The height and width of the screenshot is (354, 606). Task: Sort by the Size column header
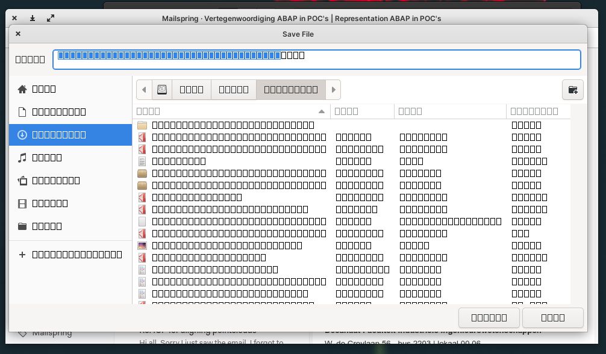point(362,111)
